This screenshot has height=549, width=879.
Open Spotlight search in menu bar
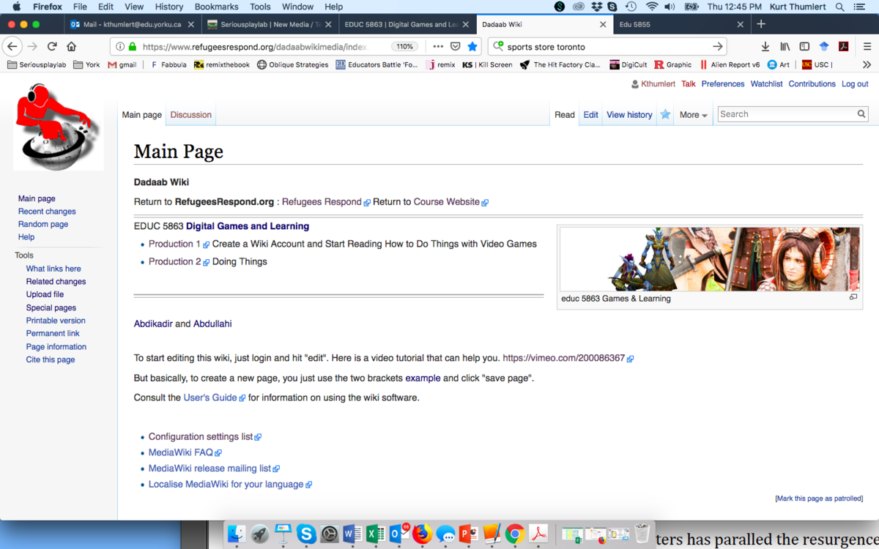click(840, 7)
